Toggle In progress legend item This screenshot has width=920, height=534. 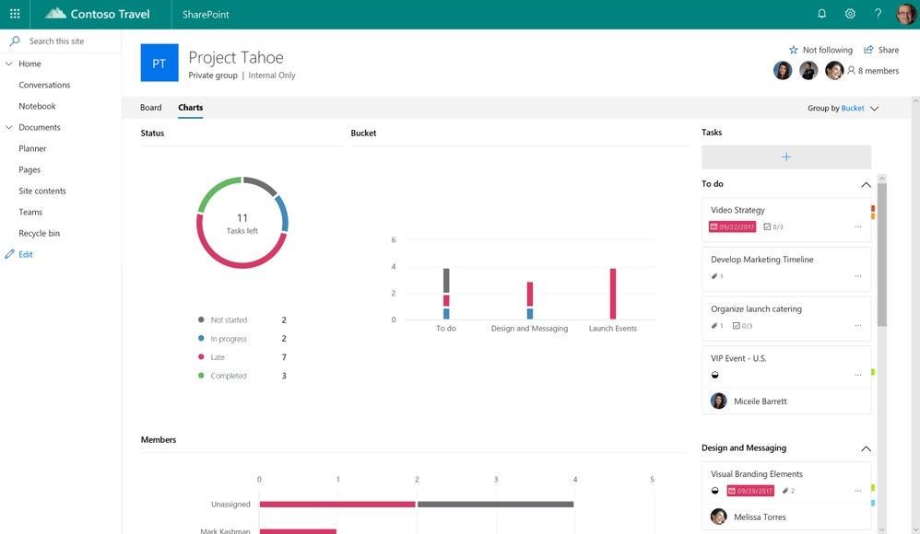pos(242,338)
